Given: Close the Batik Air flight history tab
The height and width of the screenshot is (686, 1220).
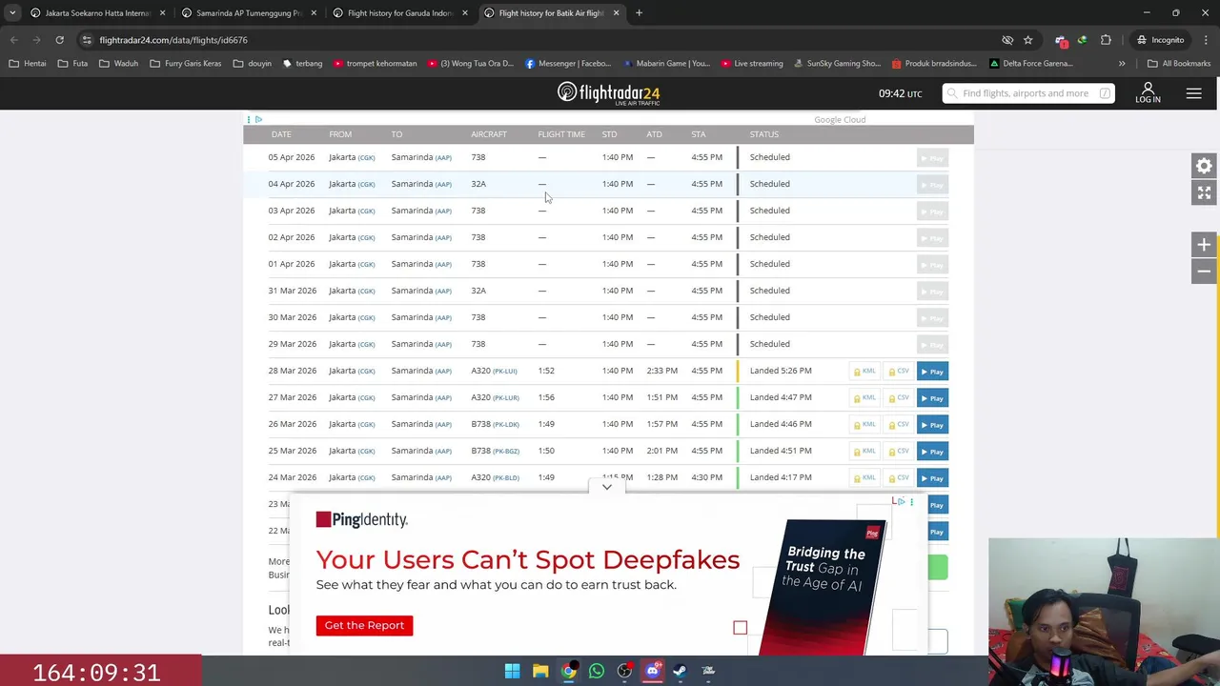Looking at the screenshot, I should [616, 13].
